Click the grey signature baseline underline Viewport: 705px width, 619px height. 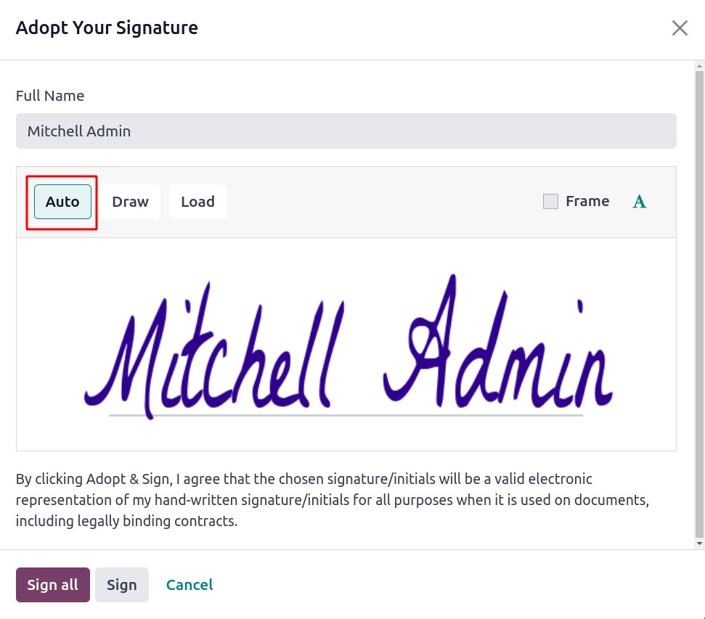click(346, 415)
